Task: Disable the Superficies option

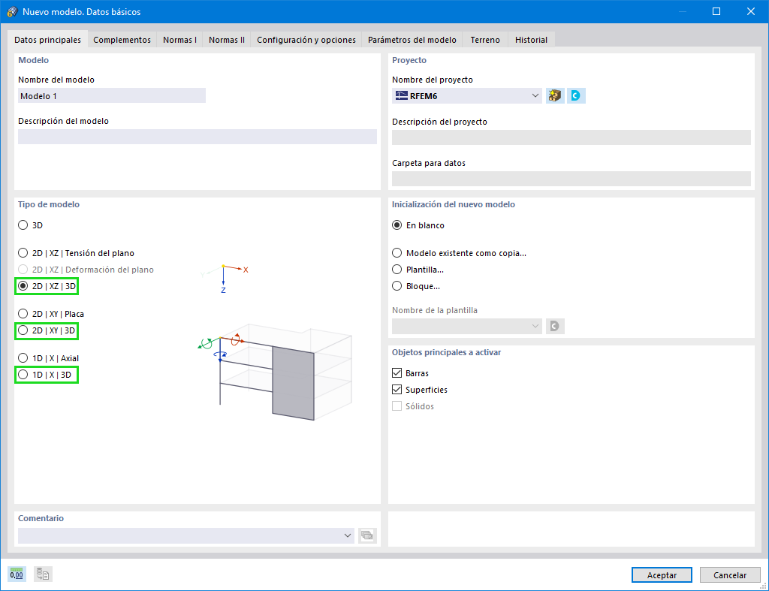Action: 397,390
